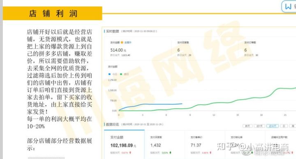This screenshot has width=296, height=159.
Task: Click the red up arrow under 71.37
Action: click(x=210, y=152)
